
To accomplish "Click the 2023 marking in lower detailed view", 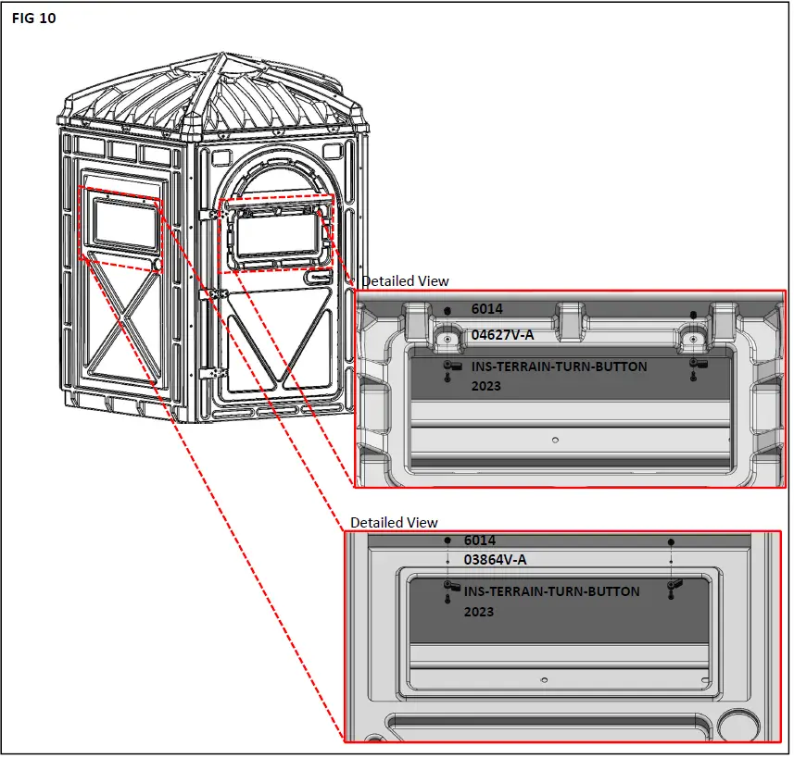I will [x=478, y=613].
